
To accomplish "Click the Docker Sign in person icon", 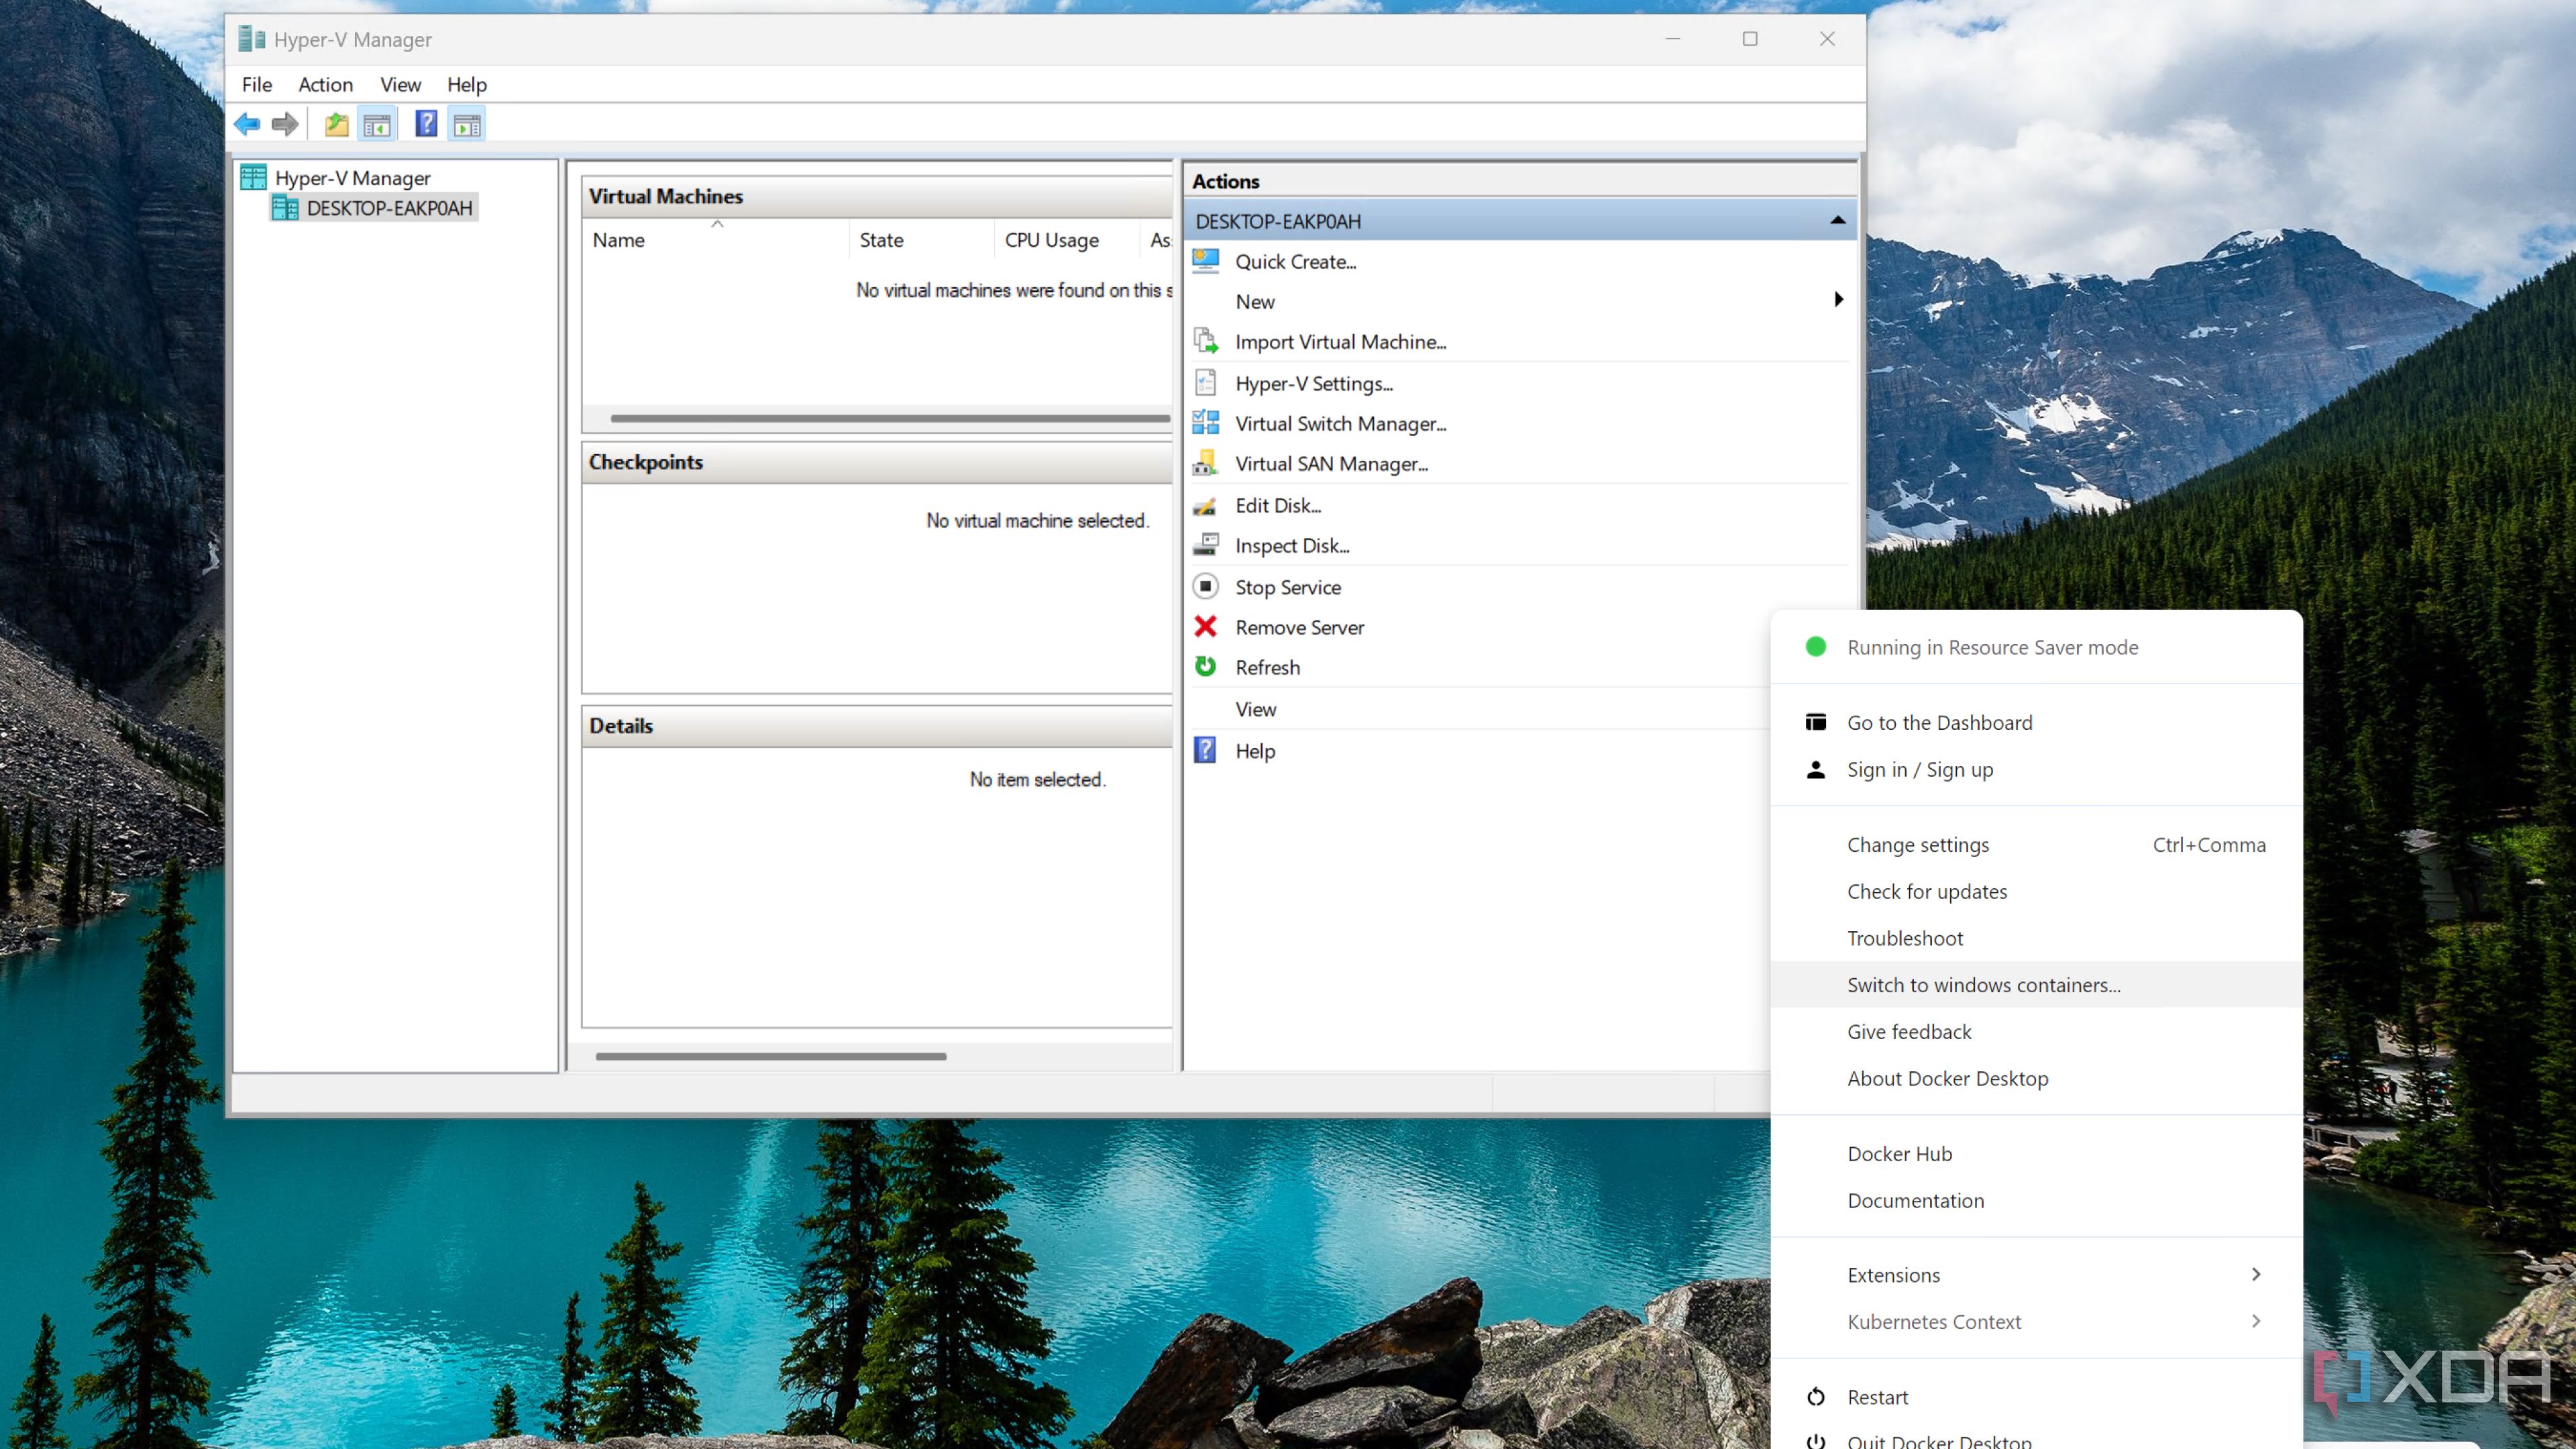I will (1816, 769).
